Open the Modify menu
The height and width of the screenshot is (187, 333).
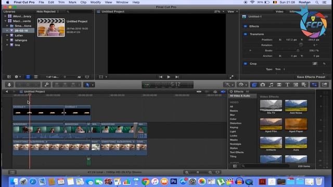[96, 2]
